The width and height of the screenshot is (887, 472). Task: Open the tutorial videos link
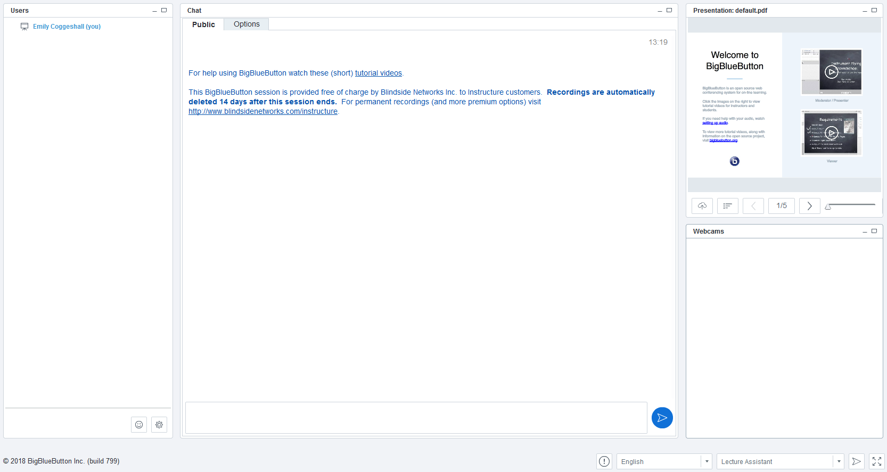(x=379, y=73)
